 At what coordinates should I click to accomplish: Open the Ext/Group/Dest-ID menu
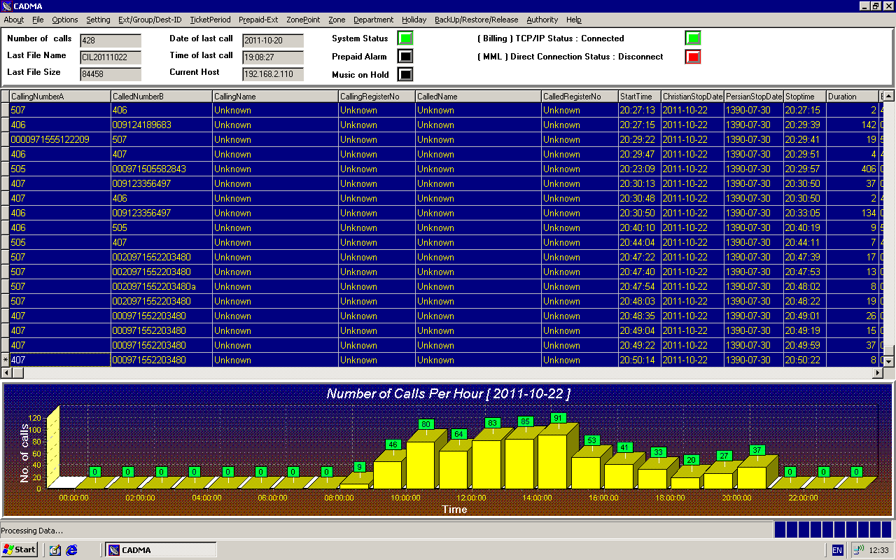[150, 20]
